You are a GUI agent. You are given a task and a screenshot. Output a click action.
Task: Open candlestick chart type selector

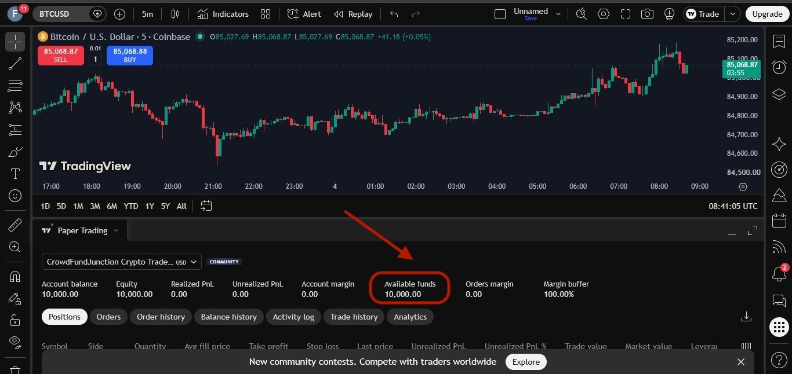coord(176,14)
